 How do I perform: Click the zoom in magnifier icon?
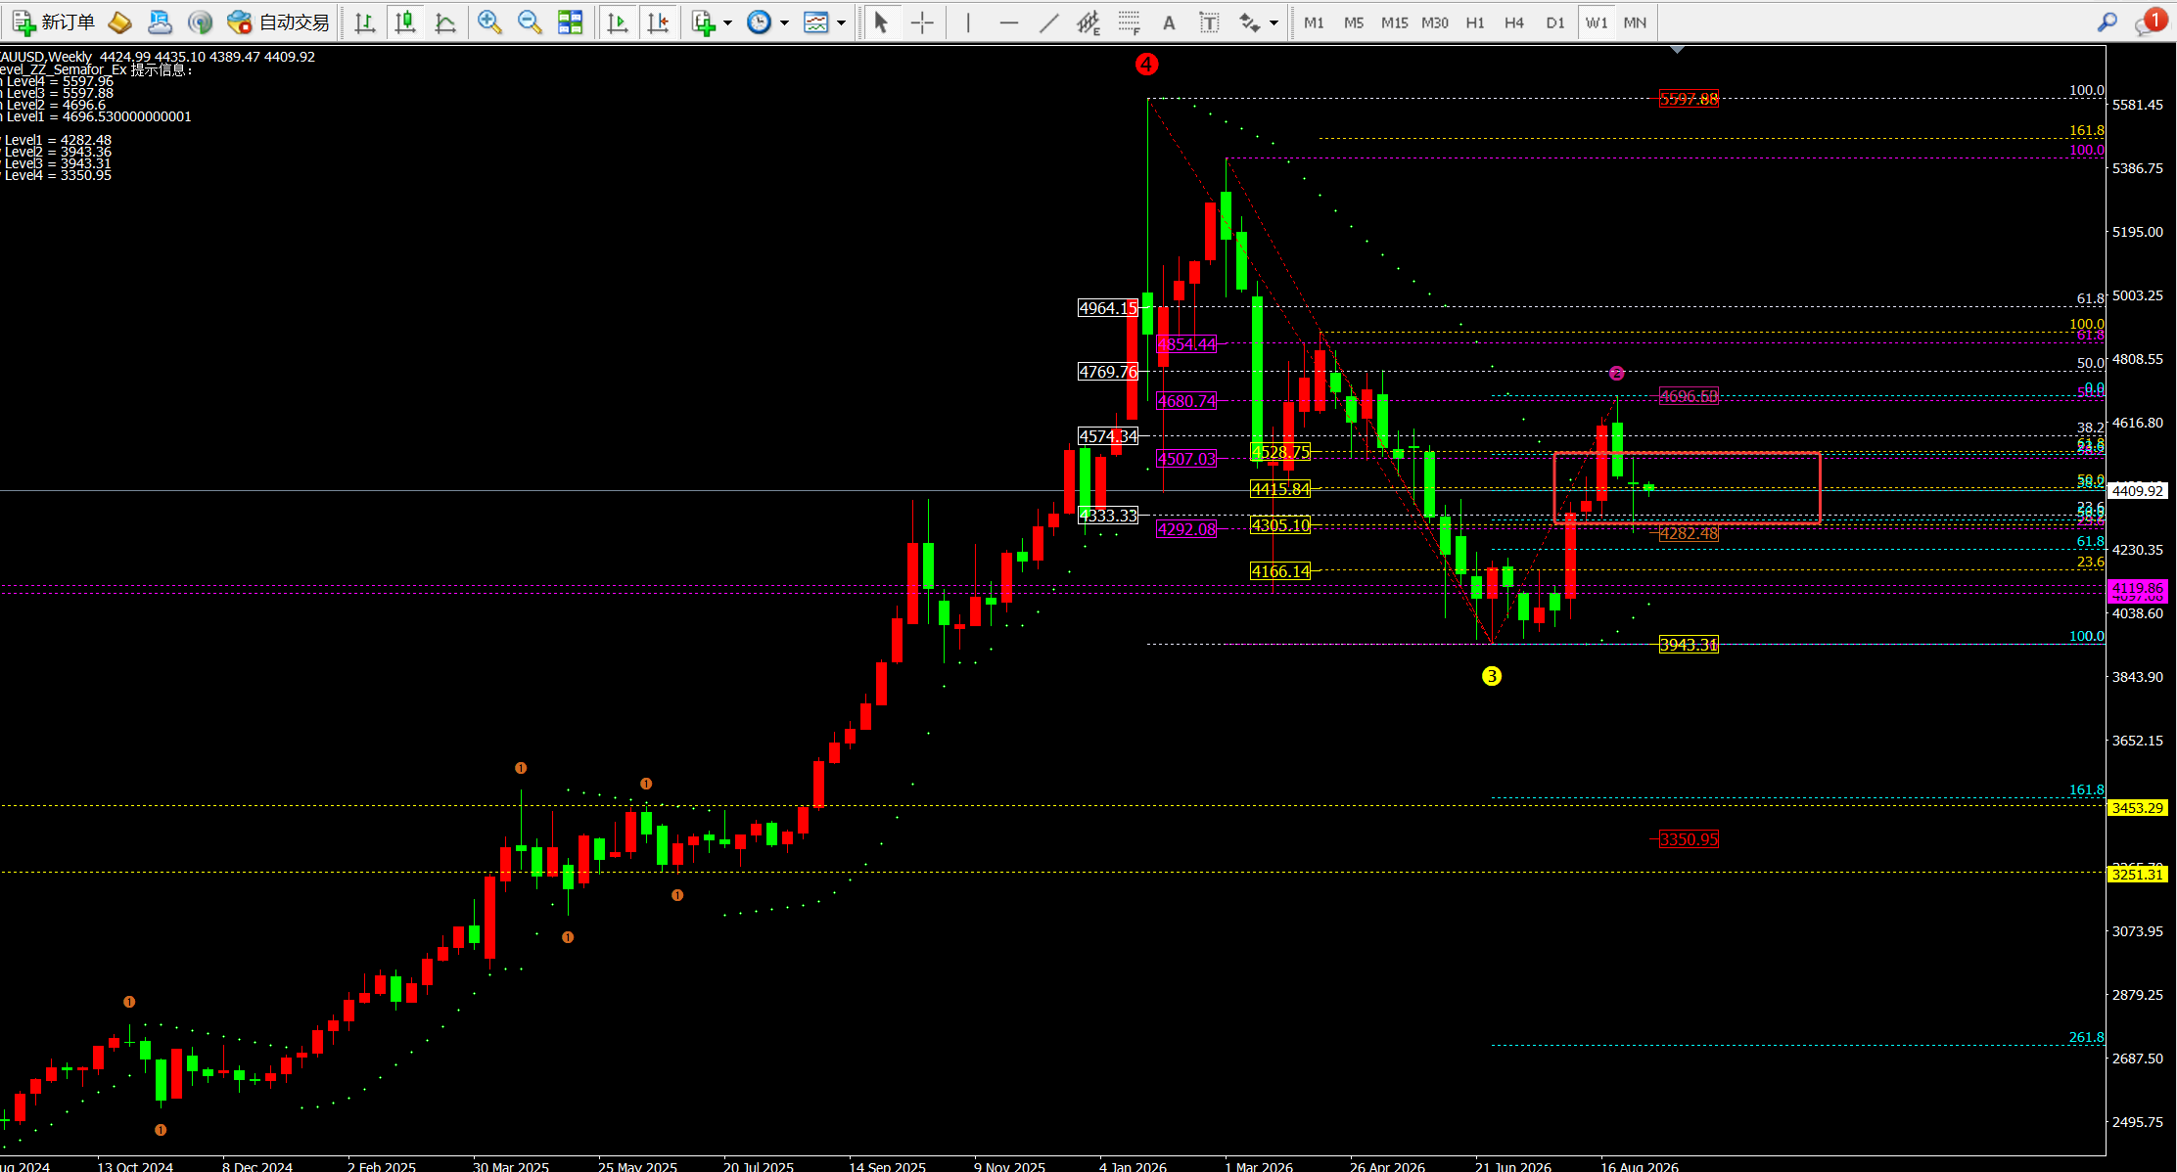(x=489, y=22)
